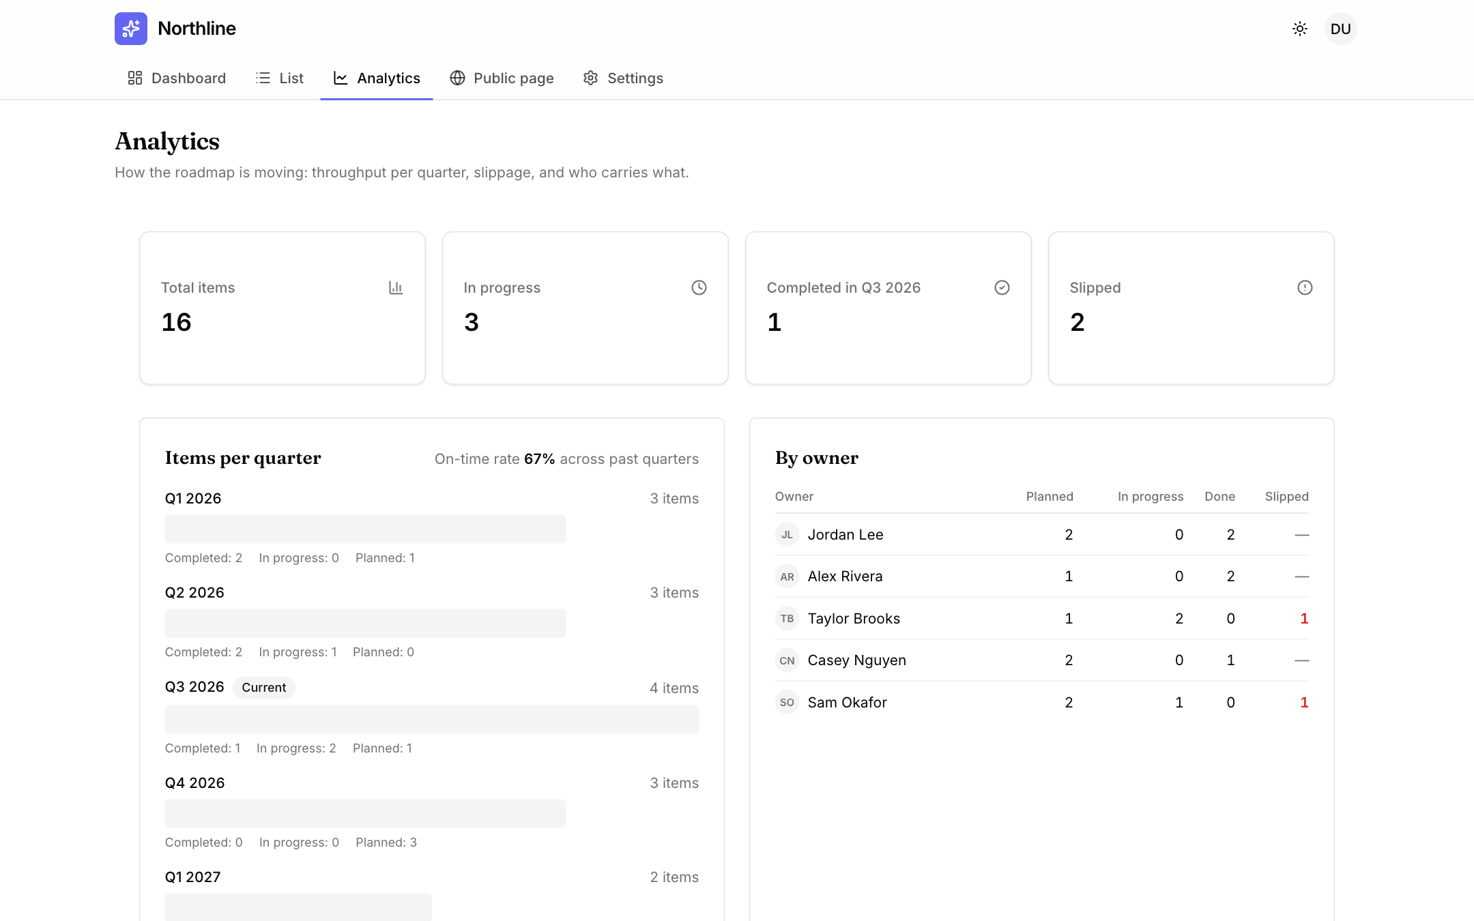Click the Owner column header
1474x921 pixels.
[794, 497]
